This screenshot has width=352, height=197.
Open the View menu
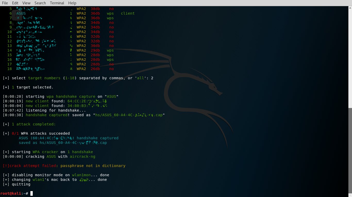26,3
